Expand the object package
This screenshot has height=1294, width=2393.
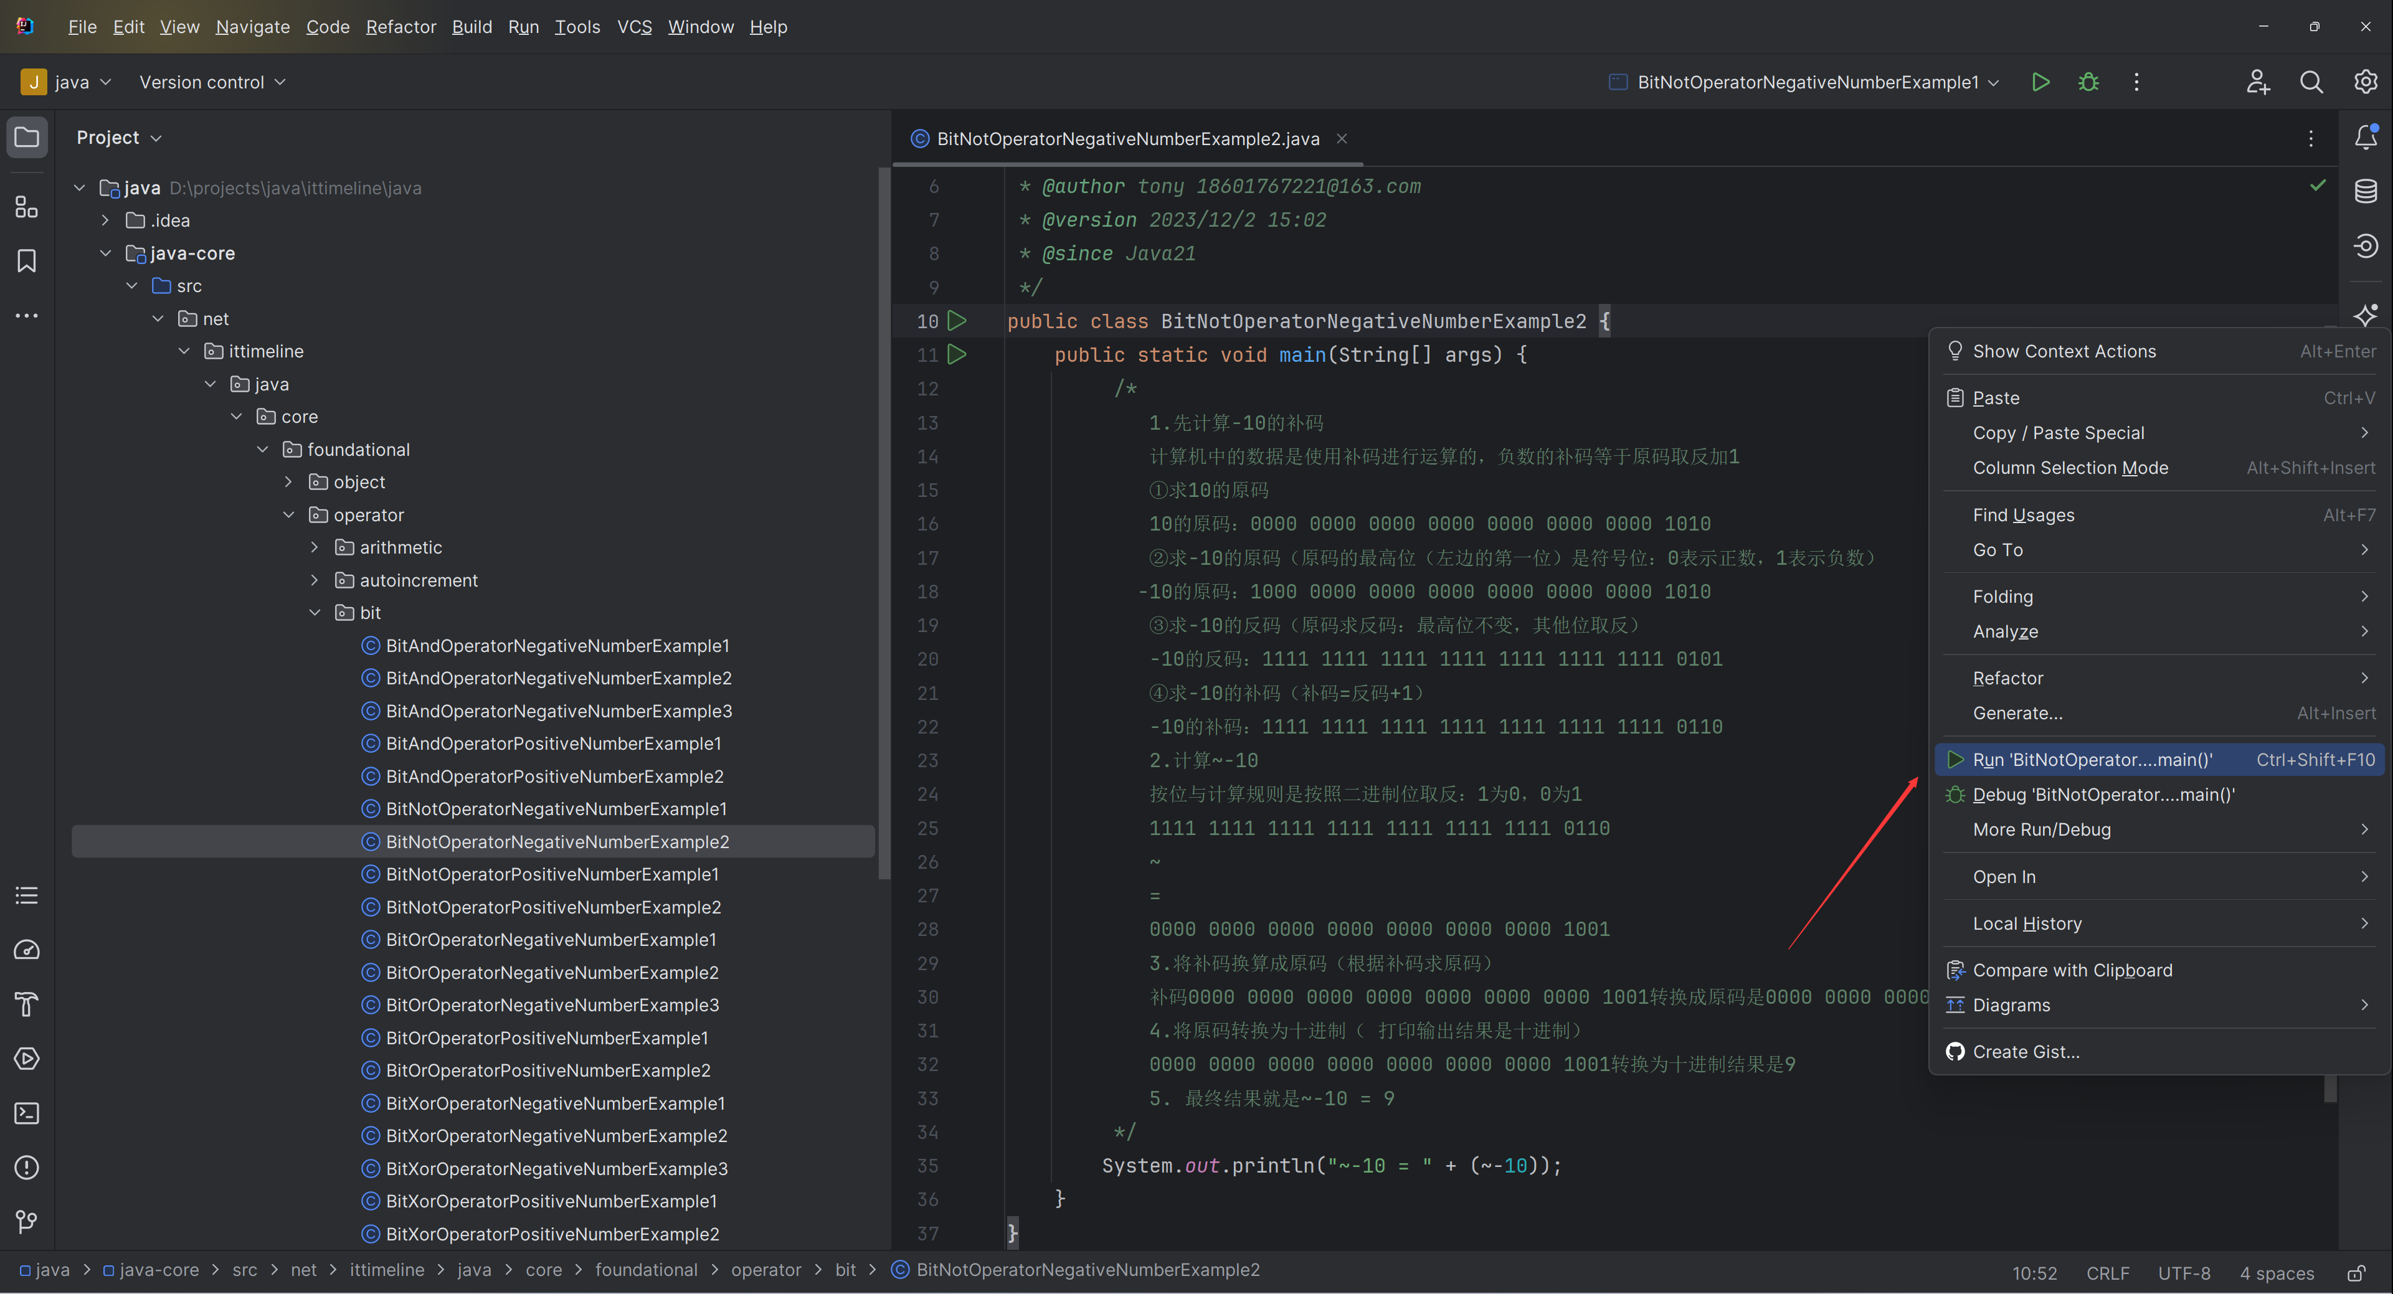pyautogui.click(x=288, y=481)
